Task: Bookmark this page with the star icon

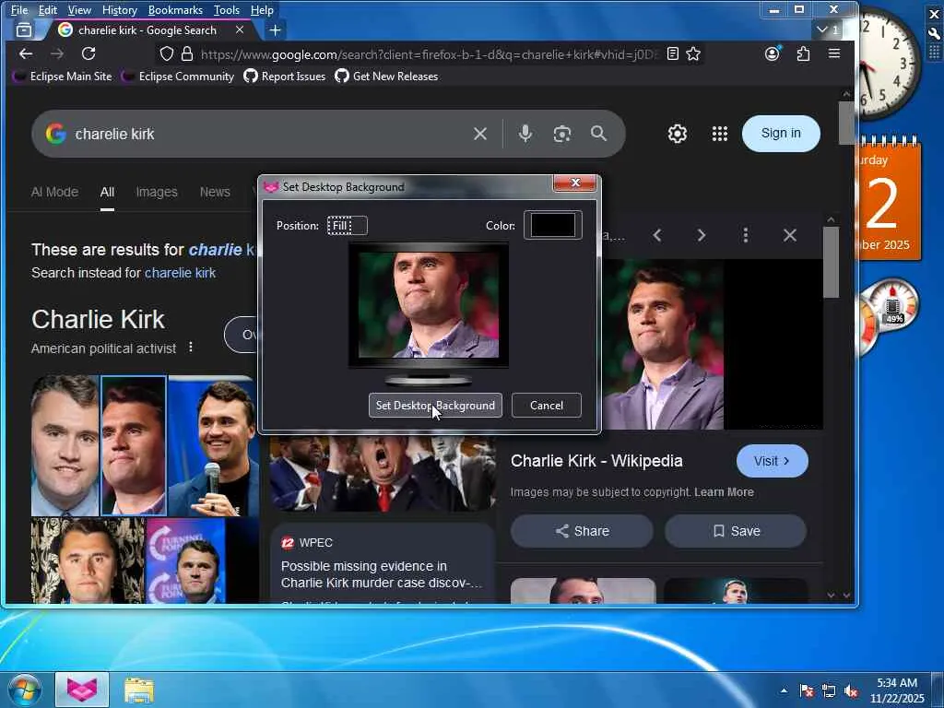Action: point(693,54)
